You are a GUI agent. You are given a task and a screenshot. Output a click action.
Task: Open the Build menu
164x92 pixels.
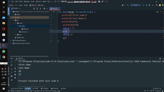[x=44, y=2]
